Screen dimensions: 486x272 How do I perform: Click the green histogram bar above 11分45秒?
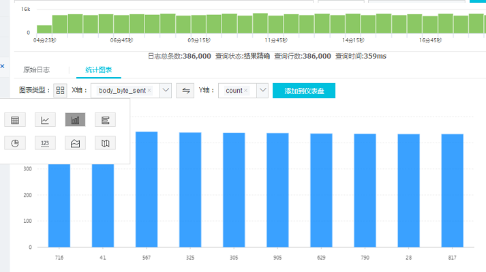pos(276,24)
